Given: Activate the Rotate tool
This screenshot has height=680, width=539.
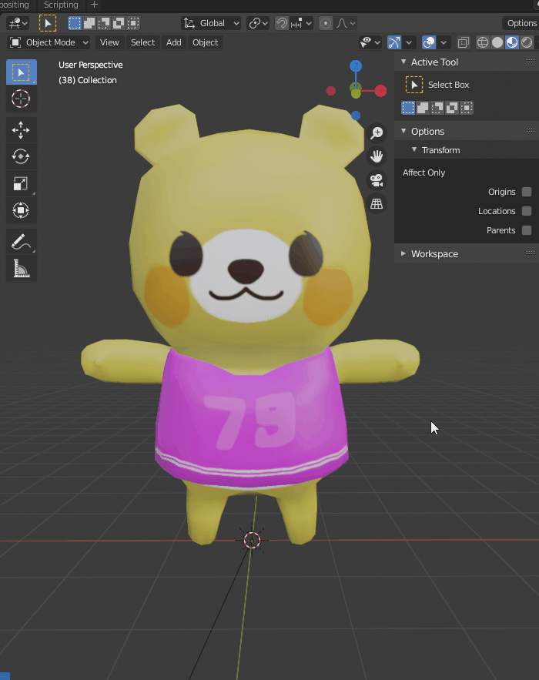Looking at the screenshot, I should [21, 156].
